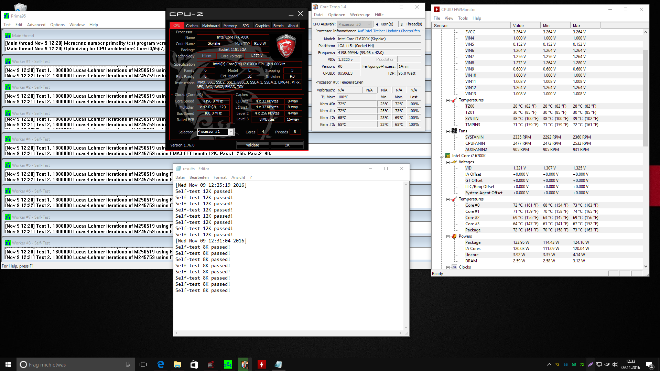The image size is (660, 371).
Task: Click the Worker #4 Self-Test window icon
Action: click(x=8, y=139)
